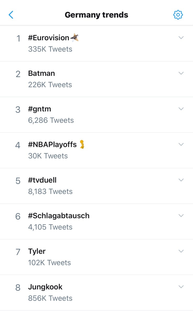Expand options chevron for #Eurovision
Viewport: 193px width, 311px height.
[181, 38]
